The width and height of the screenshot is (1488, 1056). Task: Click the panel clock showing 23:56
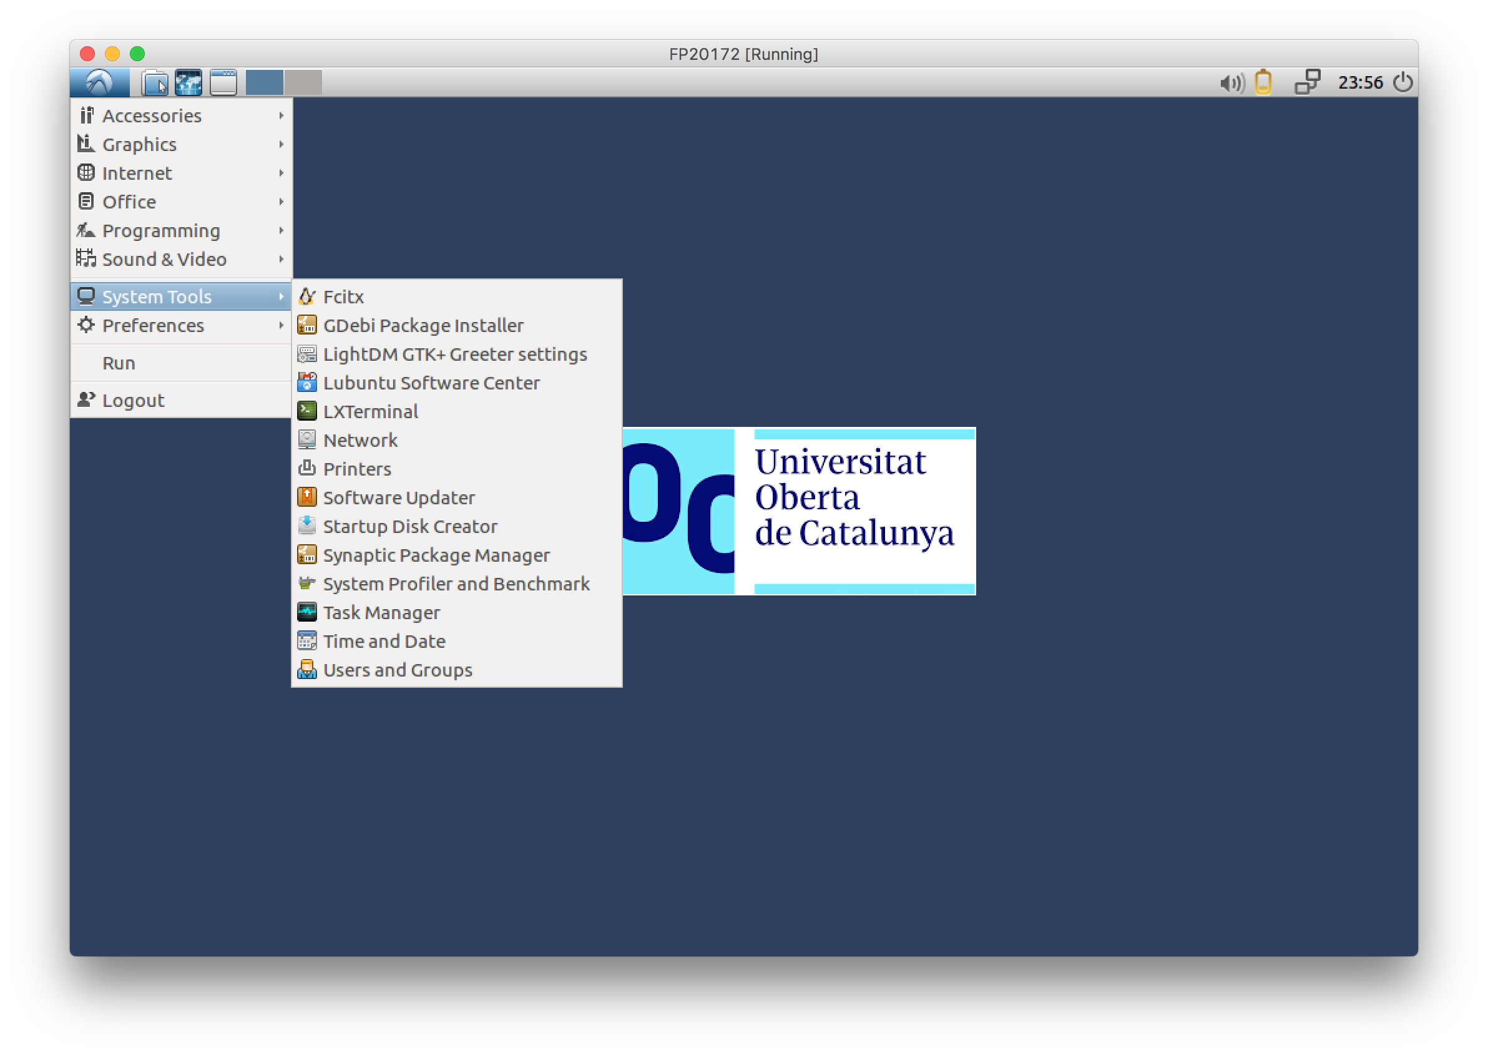[1360, 82]
